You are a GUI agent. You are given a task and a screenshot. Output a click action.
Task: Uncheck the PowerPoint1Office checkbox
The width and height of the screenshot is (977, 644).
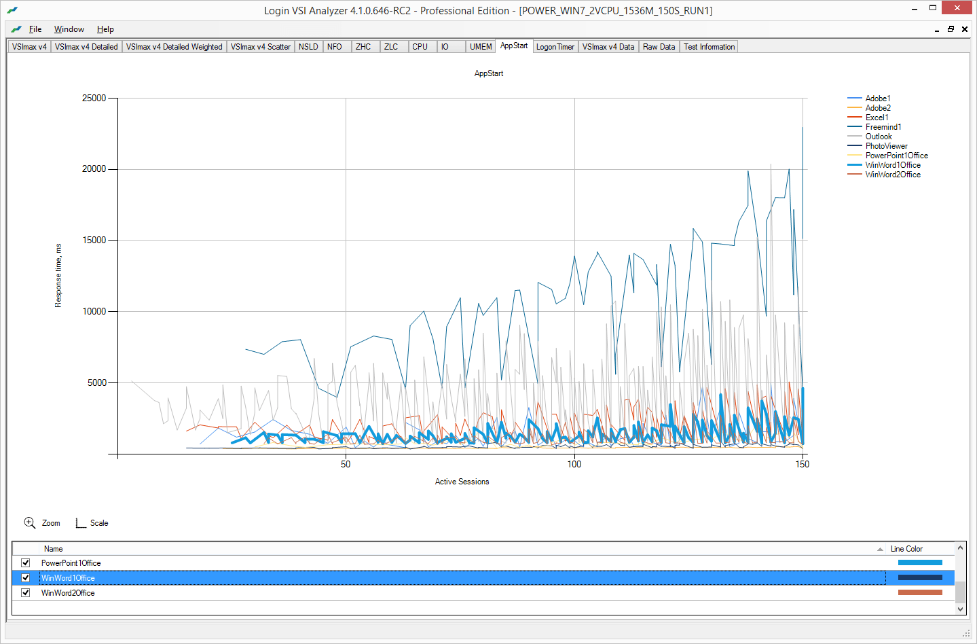[26, 562]
